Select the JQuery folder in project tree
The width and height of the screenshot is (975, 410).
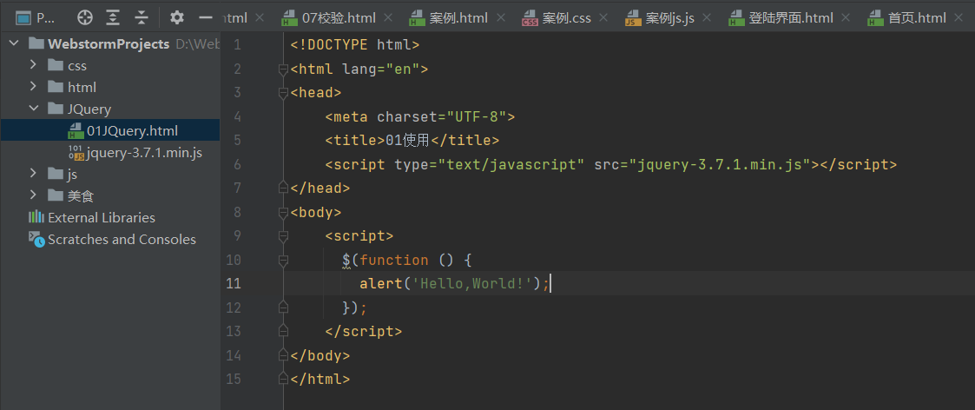click(89, 109)
